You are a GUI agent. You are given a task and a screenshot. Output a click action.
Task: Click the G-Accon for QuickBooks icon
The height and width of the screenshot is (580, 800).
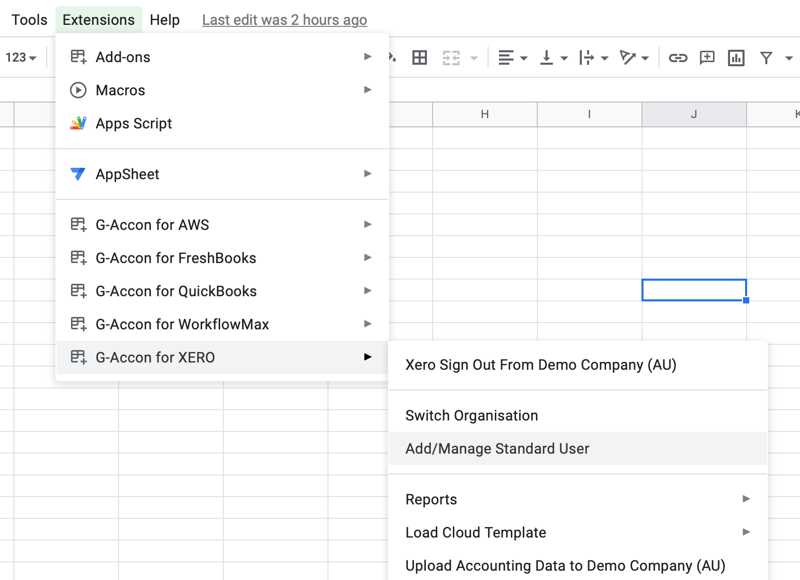pyautogui.click(x=78, y=291)
